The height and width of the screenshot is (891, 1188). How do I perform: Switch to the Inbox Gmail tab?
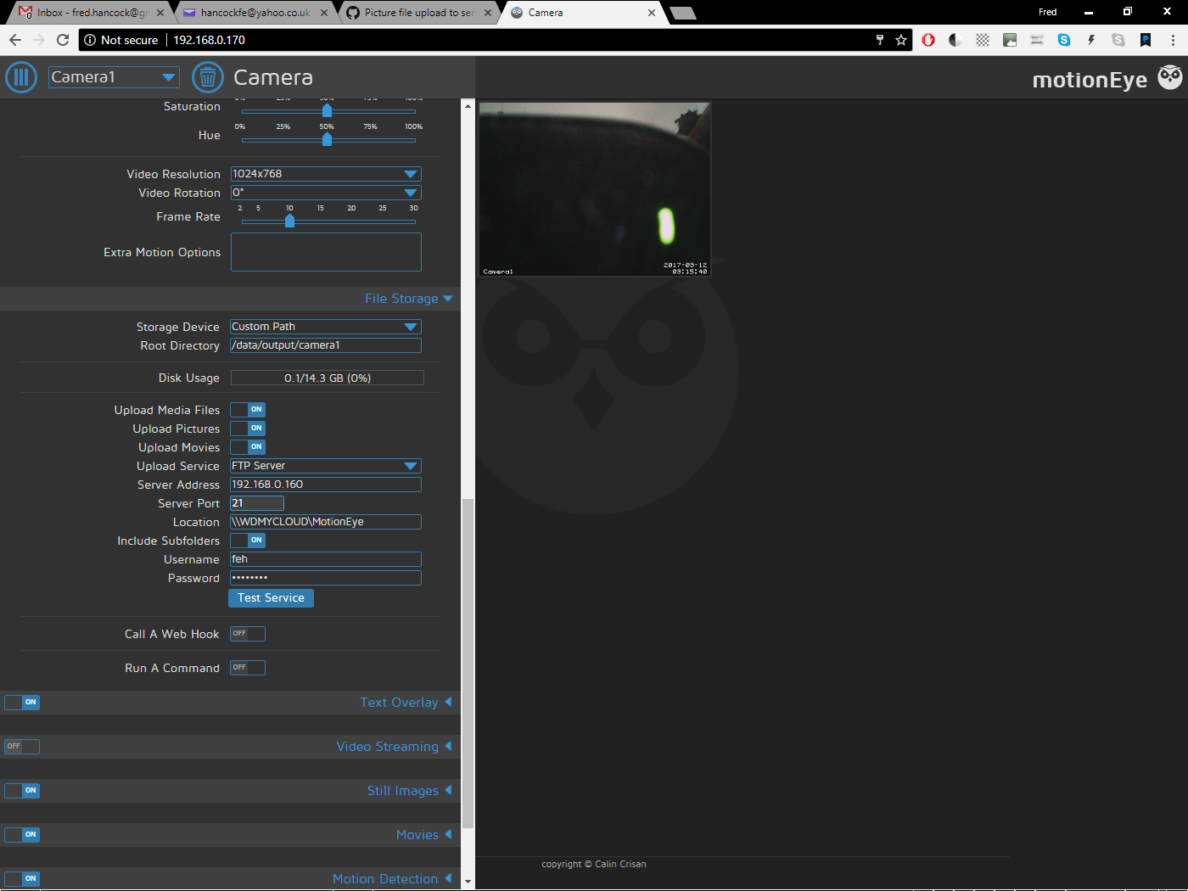pos(92,13)
